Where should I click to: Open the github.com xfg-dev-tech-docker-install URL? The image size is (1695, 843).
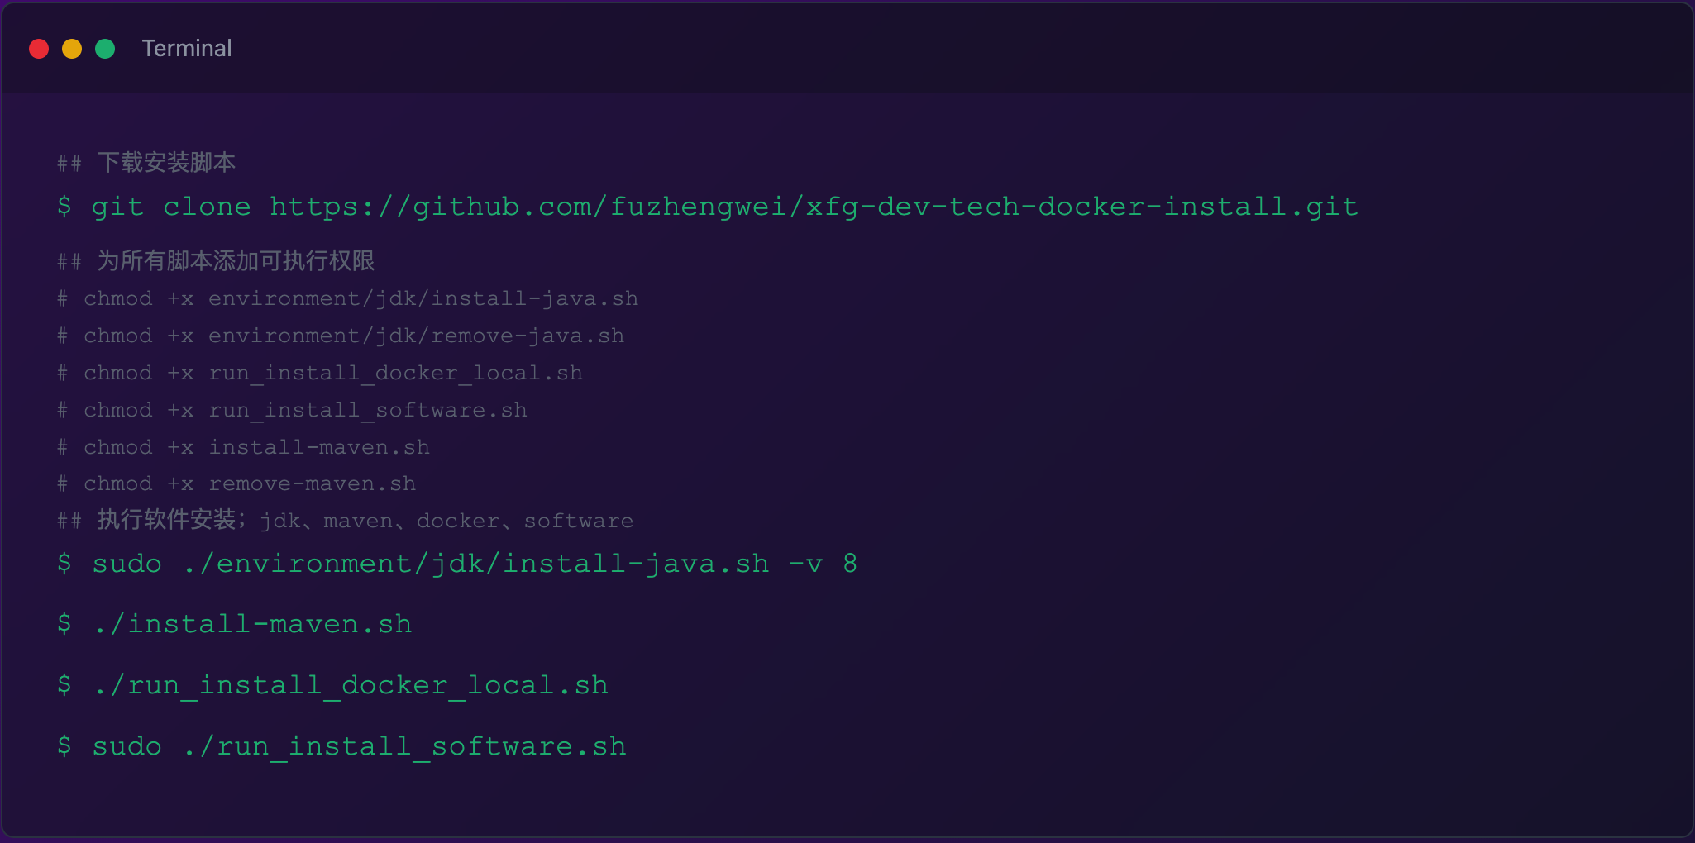click(x=814, y=207)
